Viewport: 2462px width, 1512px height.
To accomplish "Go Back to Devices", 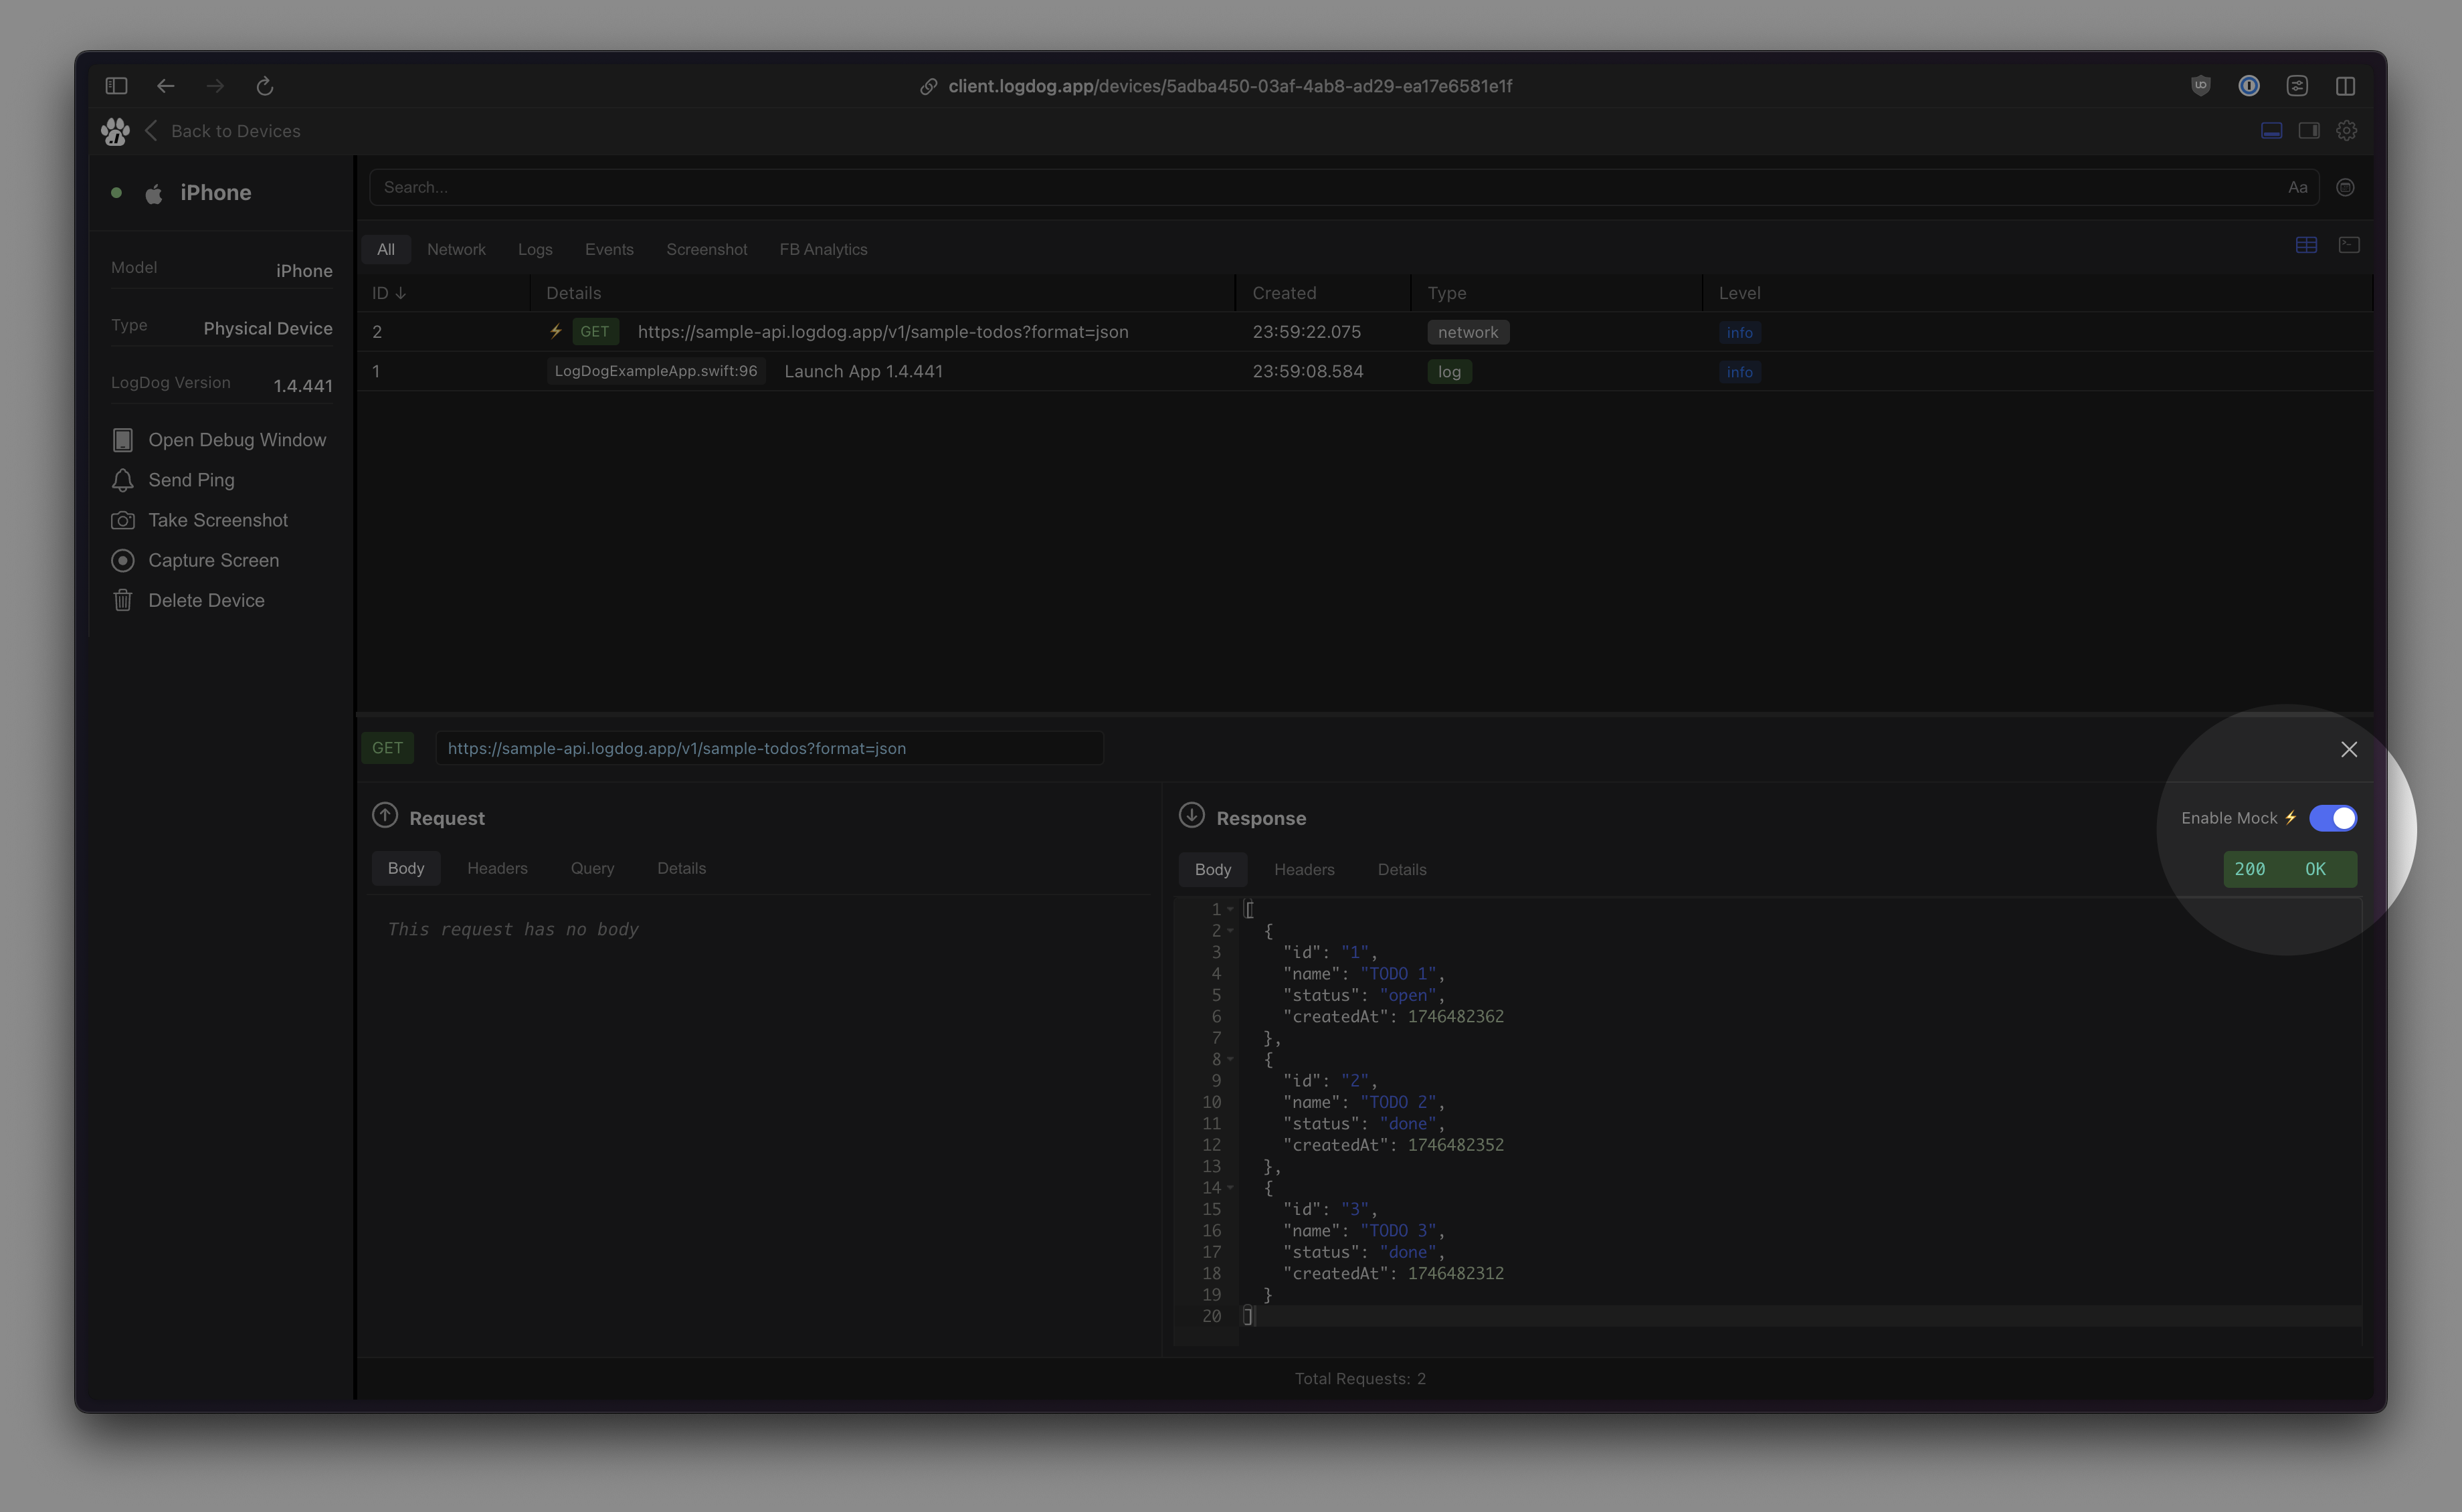I will point(223,131).
